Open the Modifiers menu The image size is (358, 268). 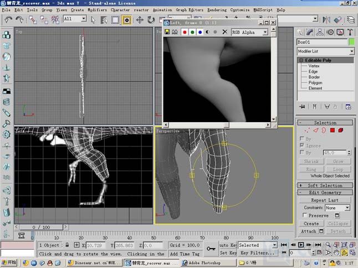coord(98,10)
